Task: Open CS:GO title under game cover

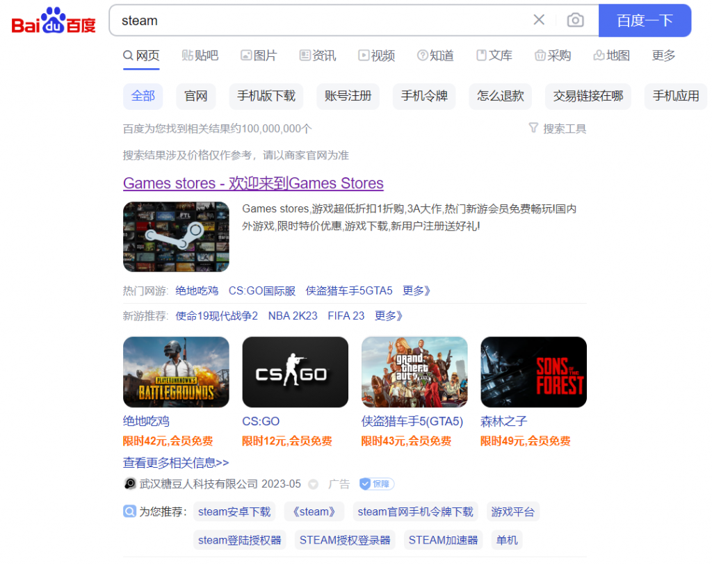Action: (x=261, y=422)
